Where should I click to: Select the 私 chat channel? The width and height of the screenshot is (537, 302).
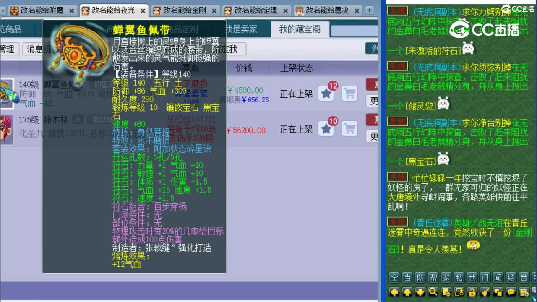pyautogui.click(x=459, y=277)
